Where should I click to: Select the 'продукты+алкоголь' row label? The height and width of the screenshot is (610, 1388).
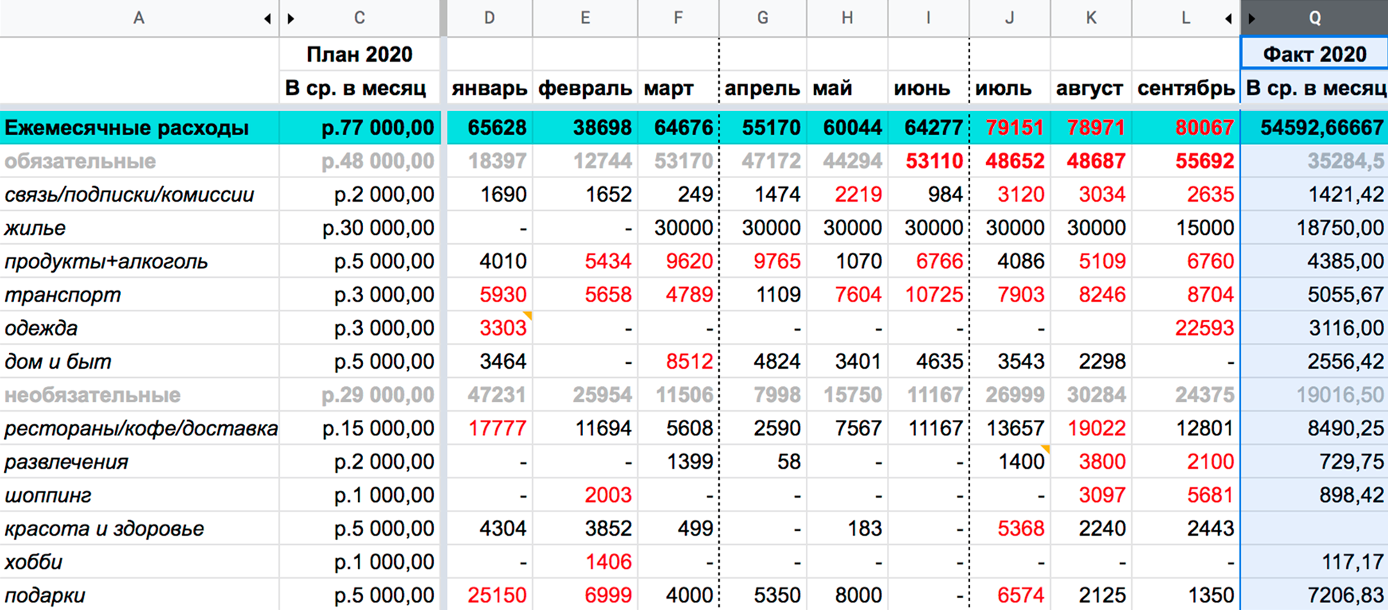(139, 261)
